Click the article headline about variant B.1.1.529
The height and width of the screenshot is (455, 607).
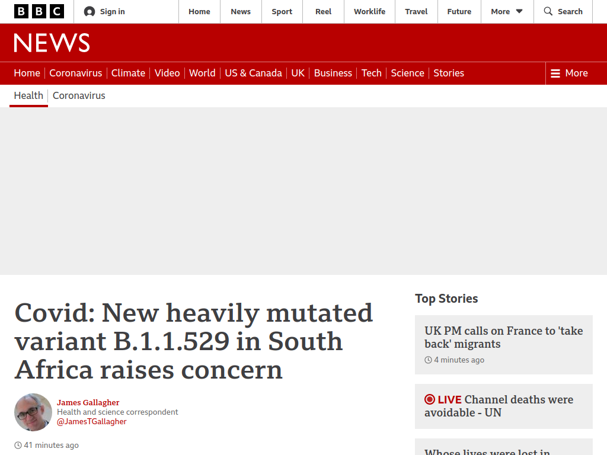tap(194, 341)
